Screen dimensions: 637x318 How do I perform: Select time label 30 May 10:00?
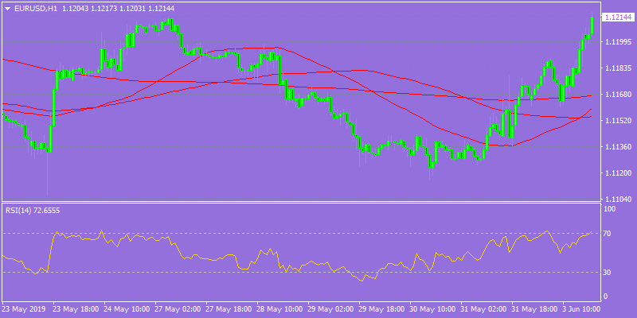pyautogui.click(x=433, y=309)
